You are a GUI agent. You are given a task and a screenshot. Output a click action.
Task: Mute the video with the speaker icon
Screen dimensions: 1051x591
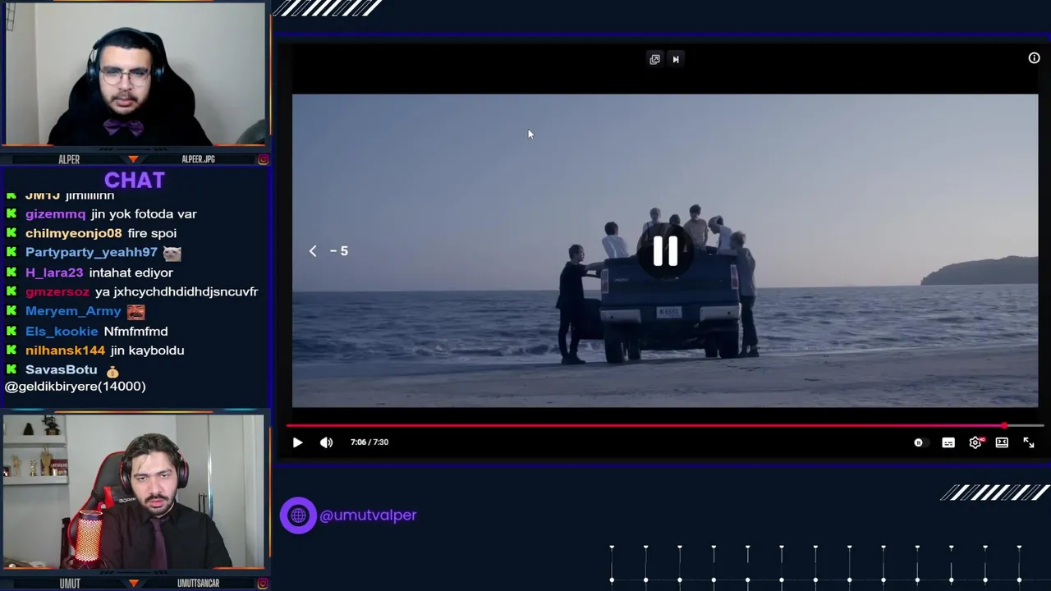[x=326, y=442]
